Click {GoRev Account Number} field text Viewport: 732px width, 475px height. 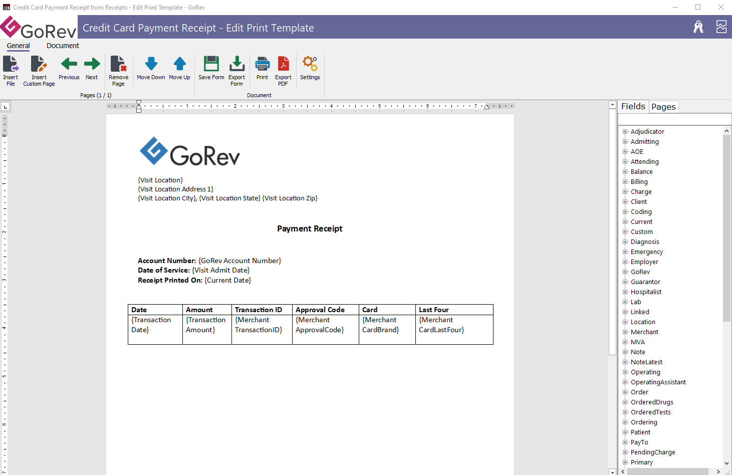(x=240, y=261)
